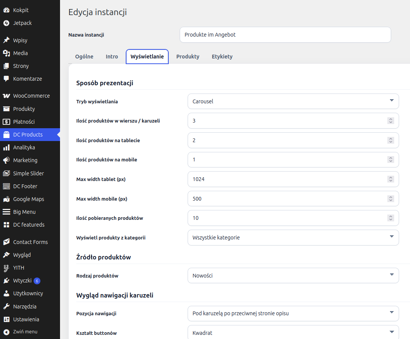410x339 pixels.
Task: Click the WooCommerce logo icon
Action: (6, 96)
